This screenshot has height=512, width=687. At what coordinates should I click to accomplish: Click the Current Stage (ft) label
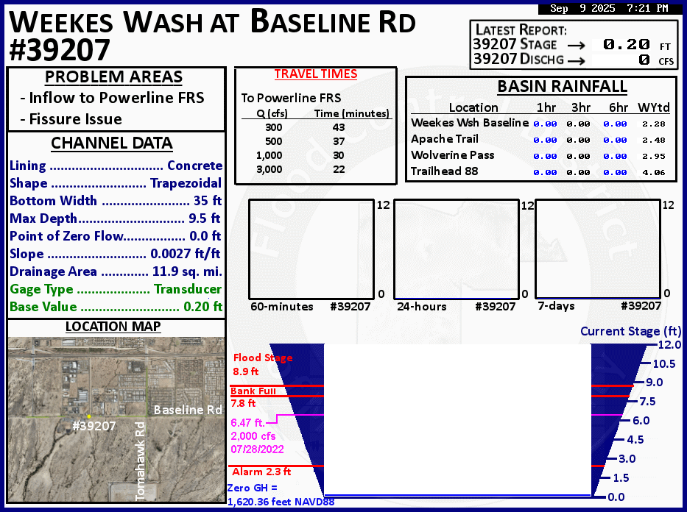click(631, 331)
